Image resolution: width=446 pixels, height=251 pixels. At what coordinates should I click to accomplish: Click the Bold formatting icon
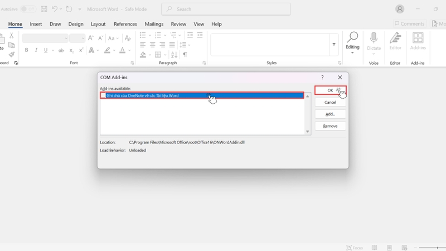26,50
